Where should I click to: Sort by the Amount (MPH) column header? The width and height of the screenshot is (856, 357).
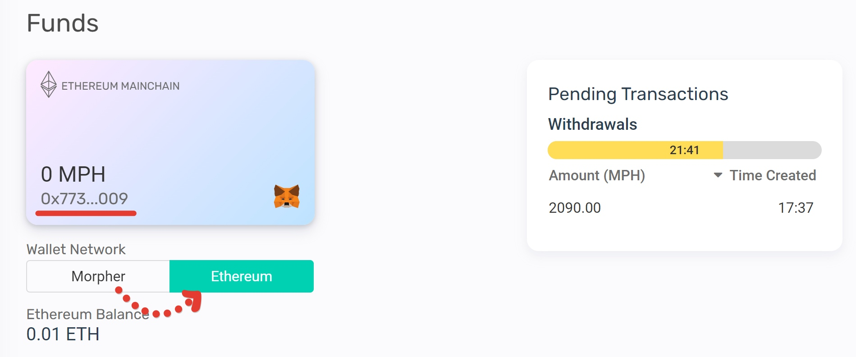tap(597, 175)
